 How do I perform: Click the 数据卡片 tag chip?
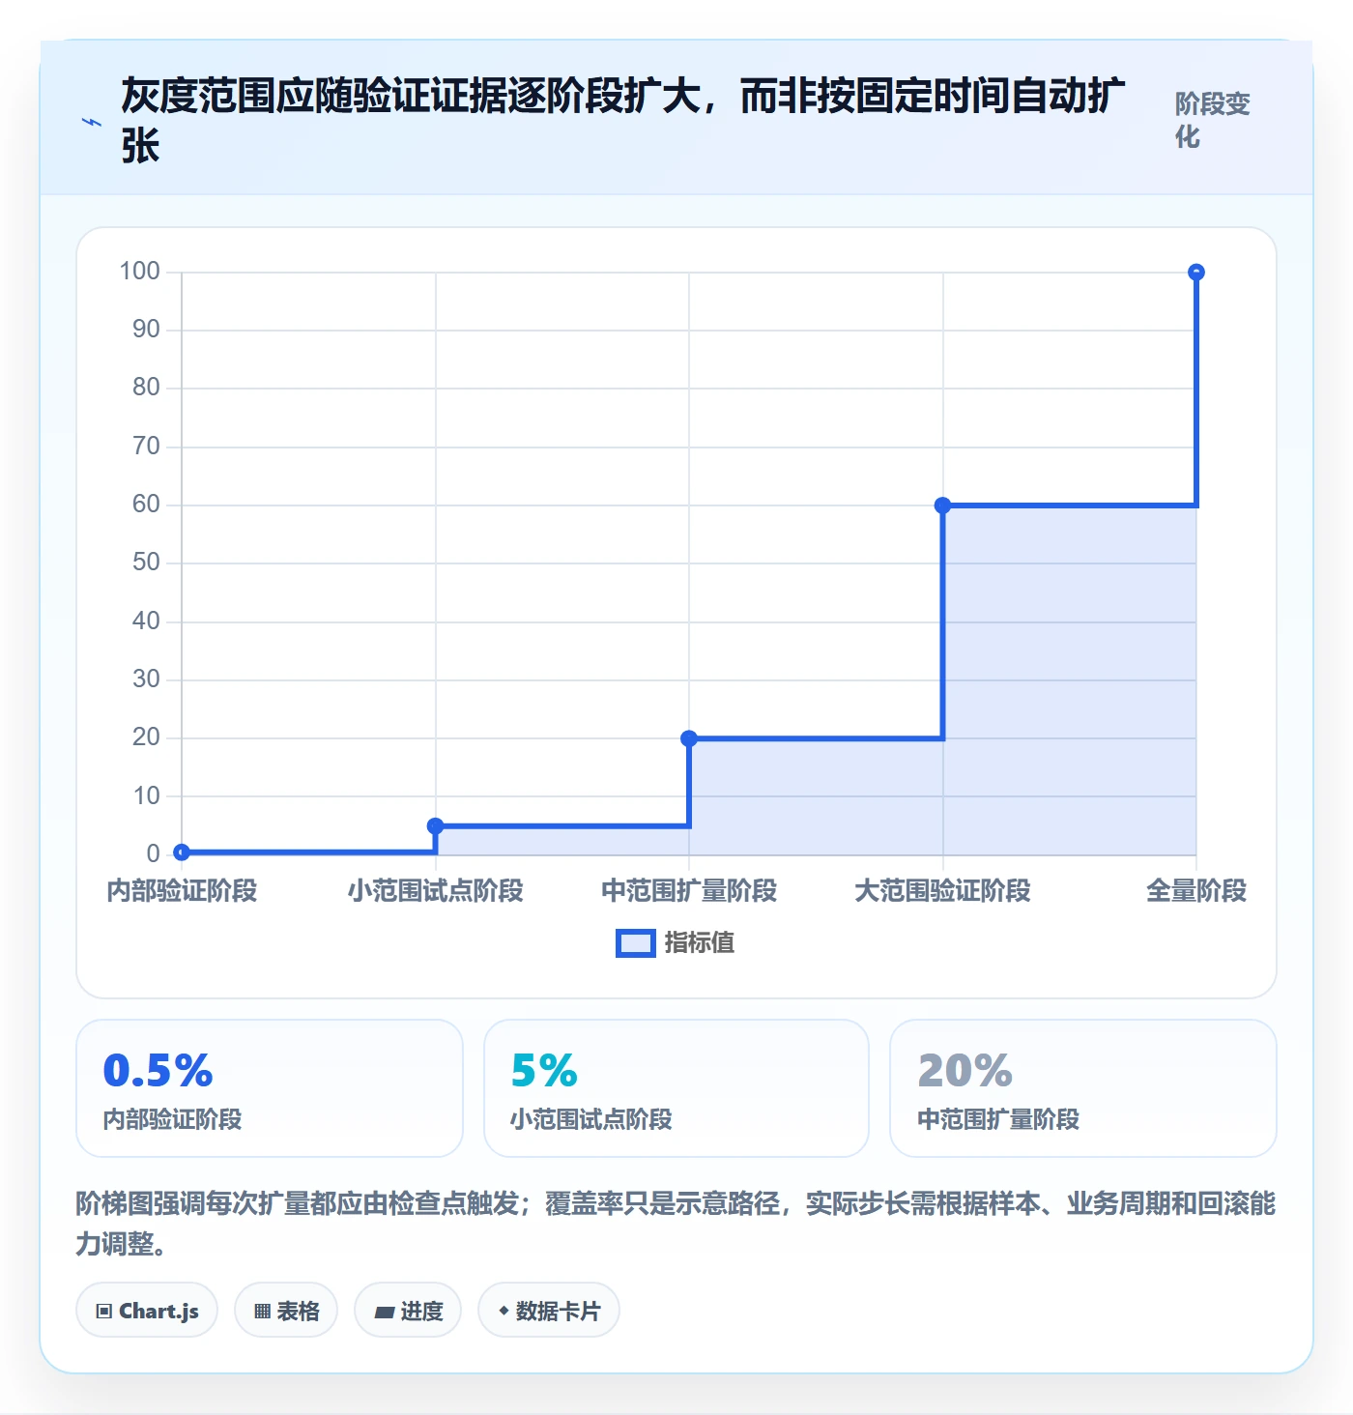click(549, 1311)
